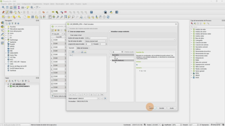Toggle the Representar checkbox in status bar
The height and width of the screenshot is (126, 225).
click(200, 125)
